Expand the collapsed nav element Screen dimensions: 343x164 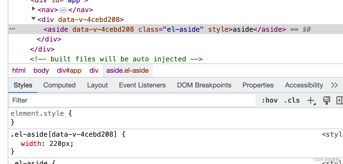pos(33,9)
